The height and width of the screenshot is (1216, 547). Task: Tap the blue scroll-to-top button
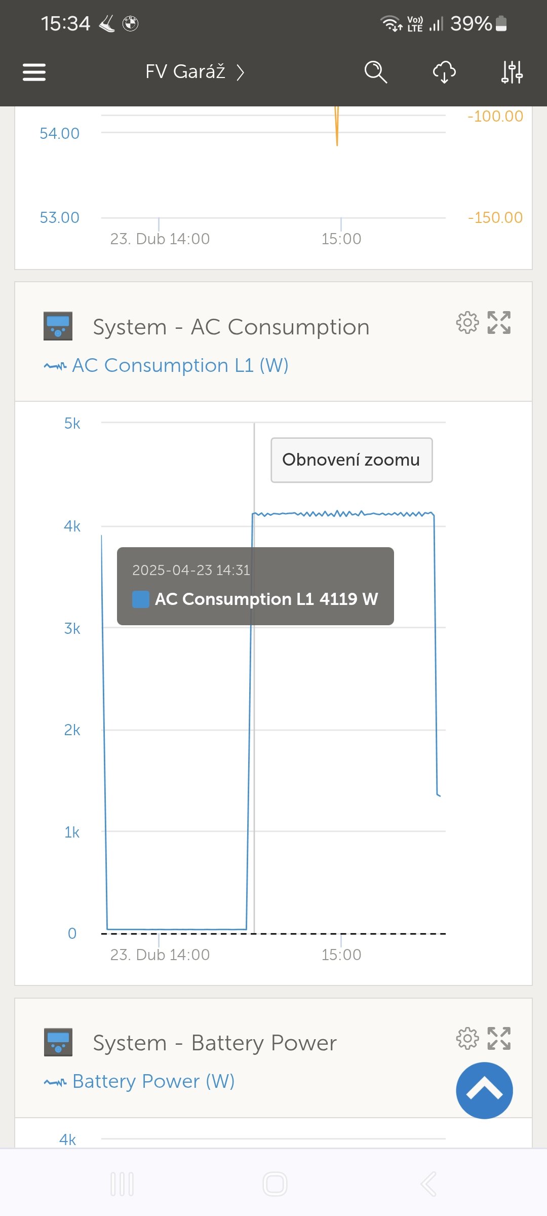coord(484,1090)
